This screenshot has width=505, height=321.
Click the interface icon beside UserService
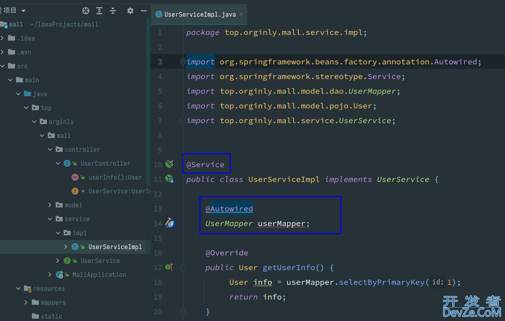pyautogui.click(x=67, y=261)
